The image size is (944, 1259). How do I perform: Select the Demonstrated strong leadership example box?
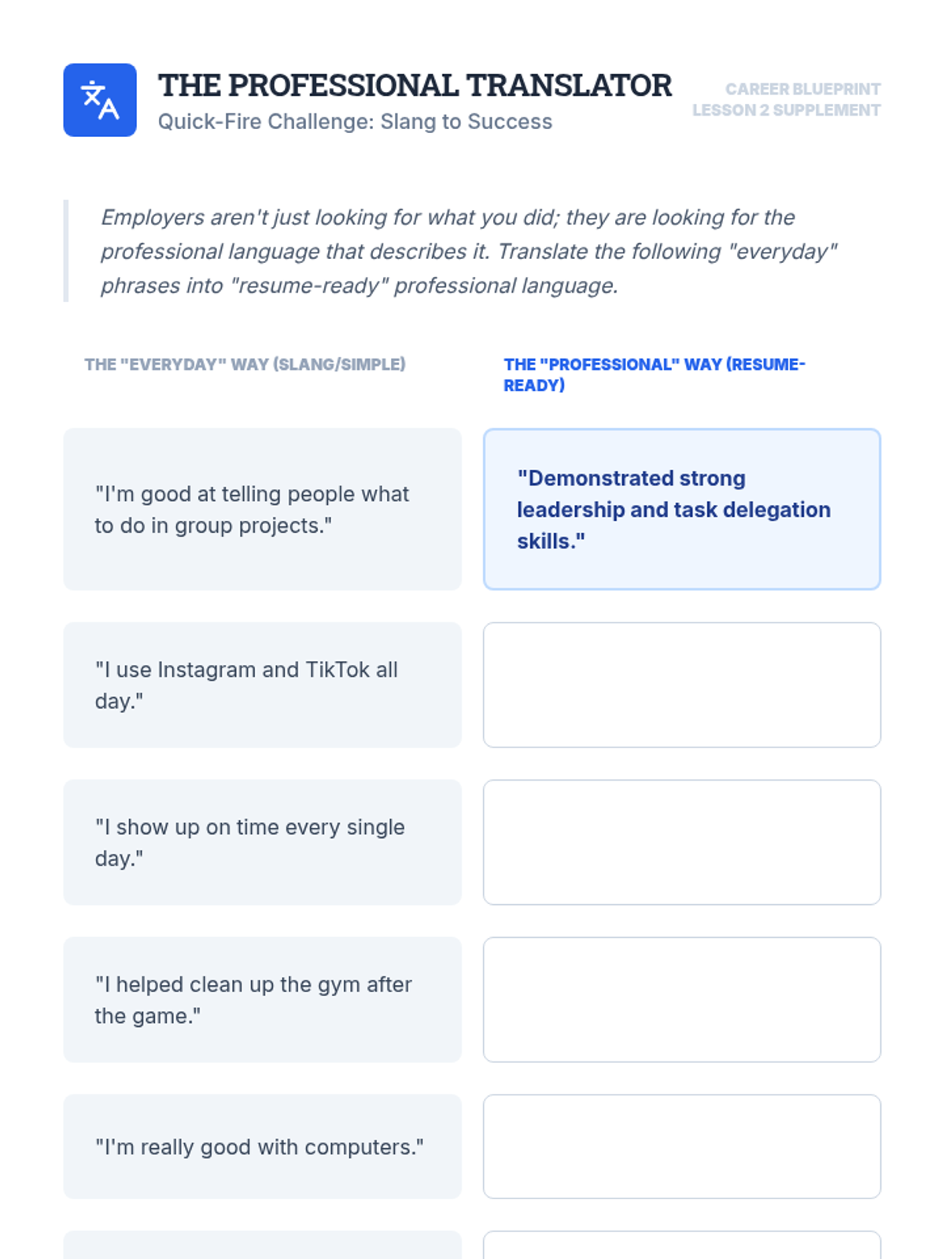coord(681,509)
